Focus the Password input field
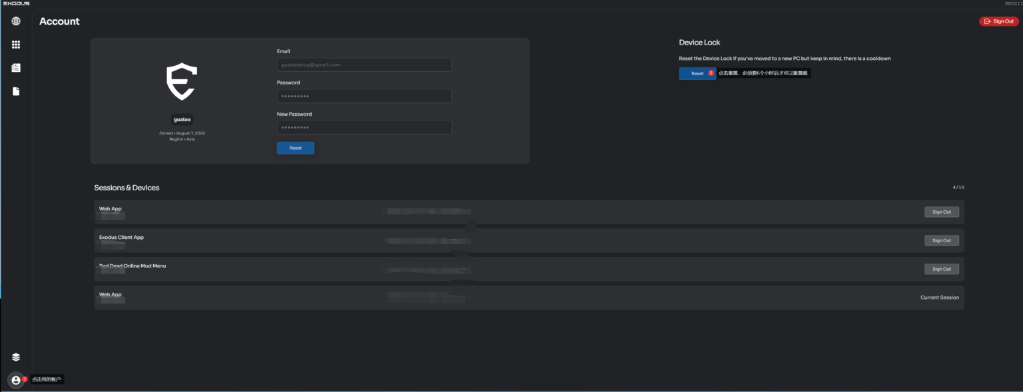The image size is (1023, 392). pyautogui.click(x=364, y=97)
